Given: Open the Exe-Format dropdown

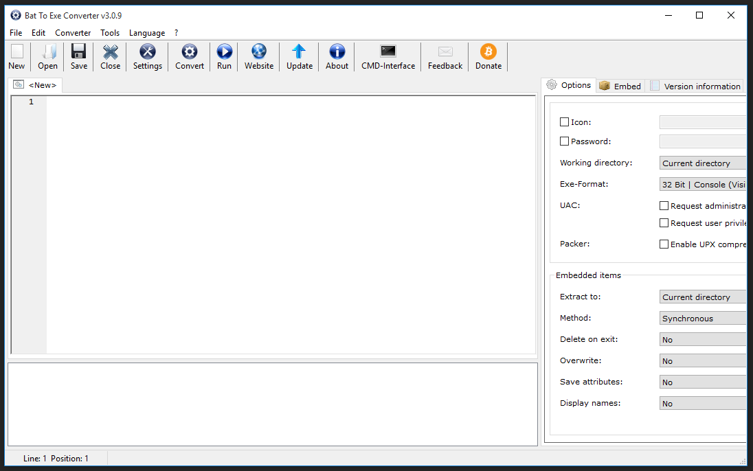Looking at the screenshot, I should click(702, 185).
